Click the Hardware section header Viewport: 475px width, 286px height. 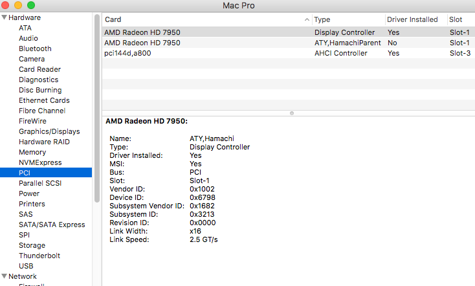click(25, 17)
